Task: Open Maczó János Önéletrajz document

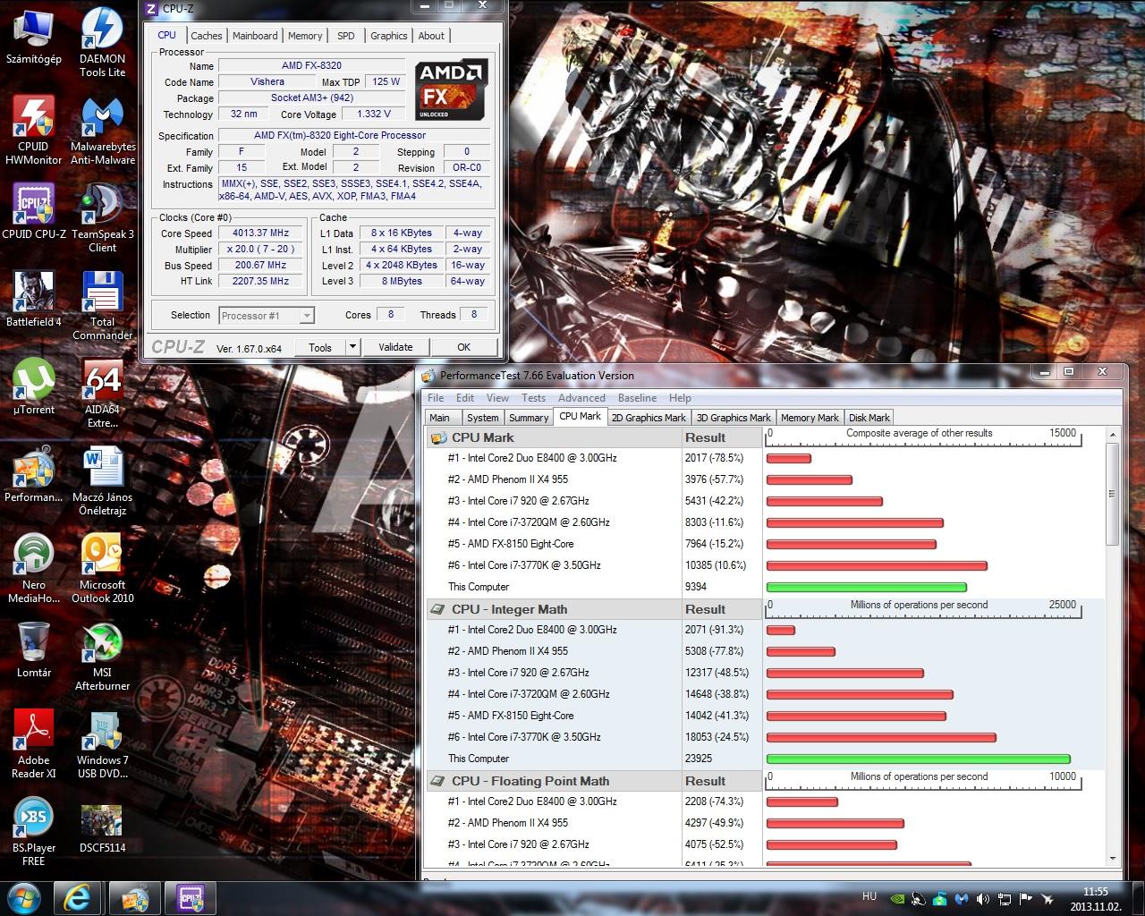Action: (103, 481)
